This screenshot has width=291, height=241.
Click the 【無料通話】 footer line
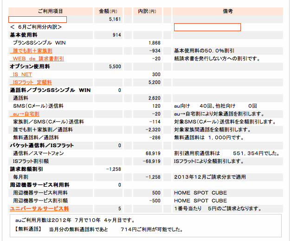pos(98,229)
